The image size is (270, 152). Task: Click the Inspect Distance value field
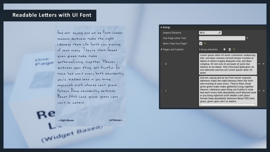[208, 33]
